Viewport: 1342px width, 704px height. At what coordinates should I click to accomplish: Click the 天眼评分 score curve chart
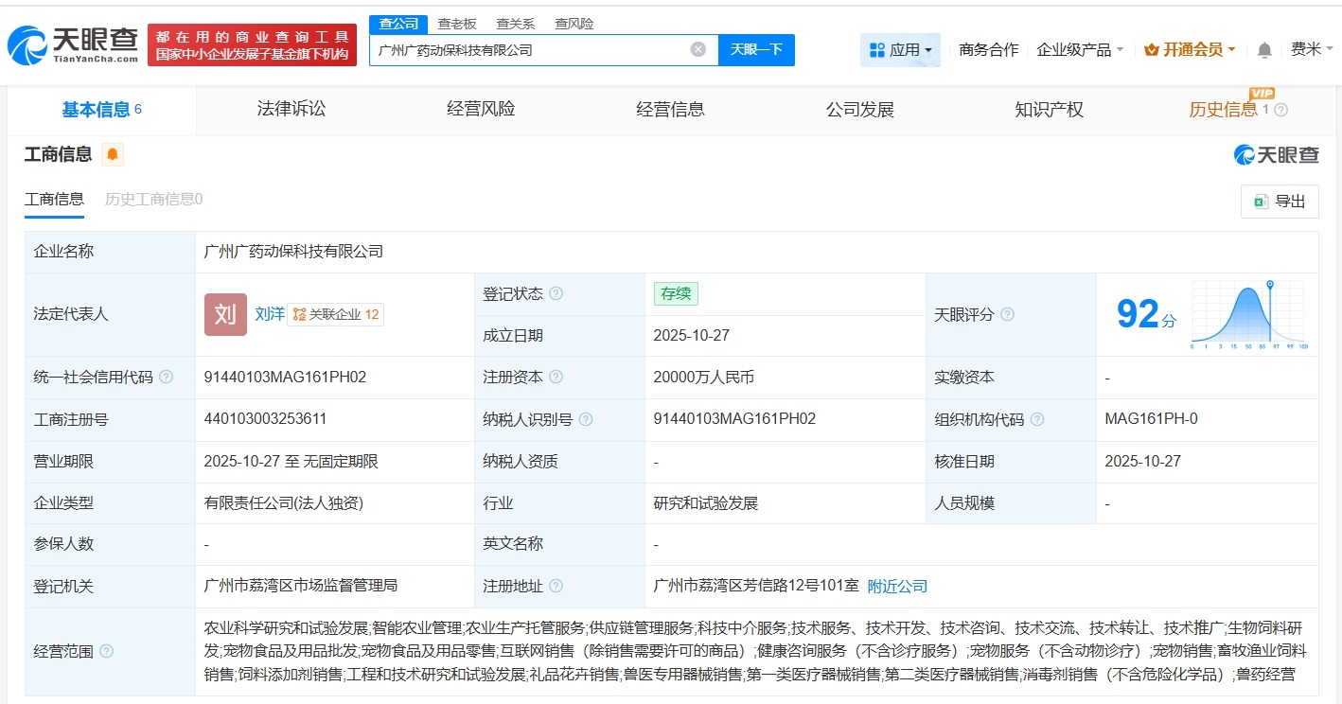pos(1247,314)
